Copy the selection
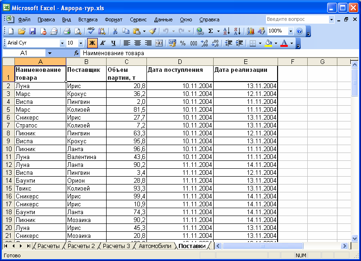This screenshot has width=361, height=261. tap(126, 31)
